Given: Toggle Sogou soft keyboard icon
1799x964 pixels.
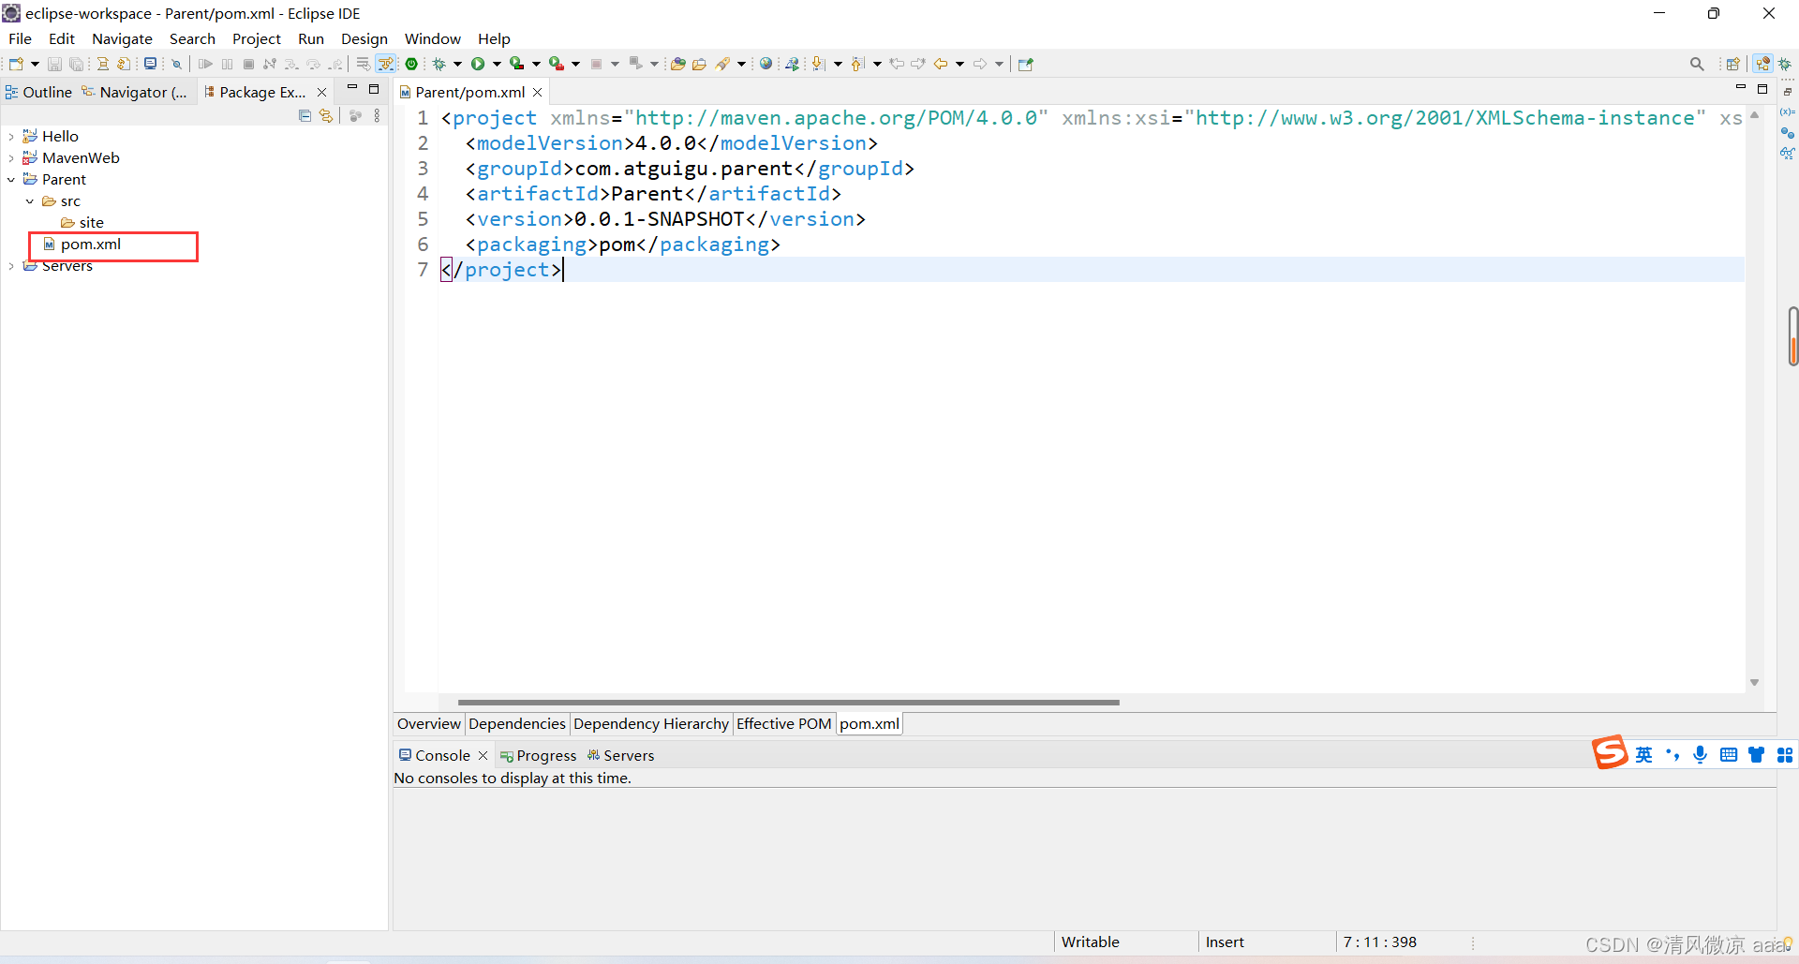Looking at the screenshot, I should [x=1729, y=755].
